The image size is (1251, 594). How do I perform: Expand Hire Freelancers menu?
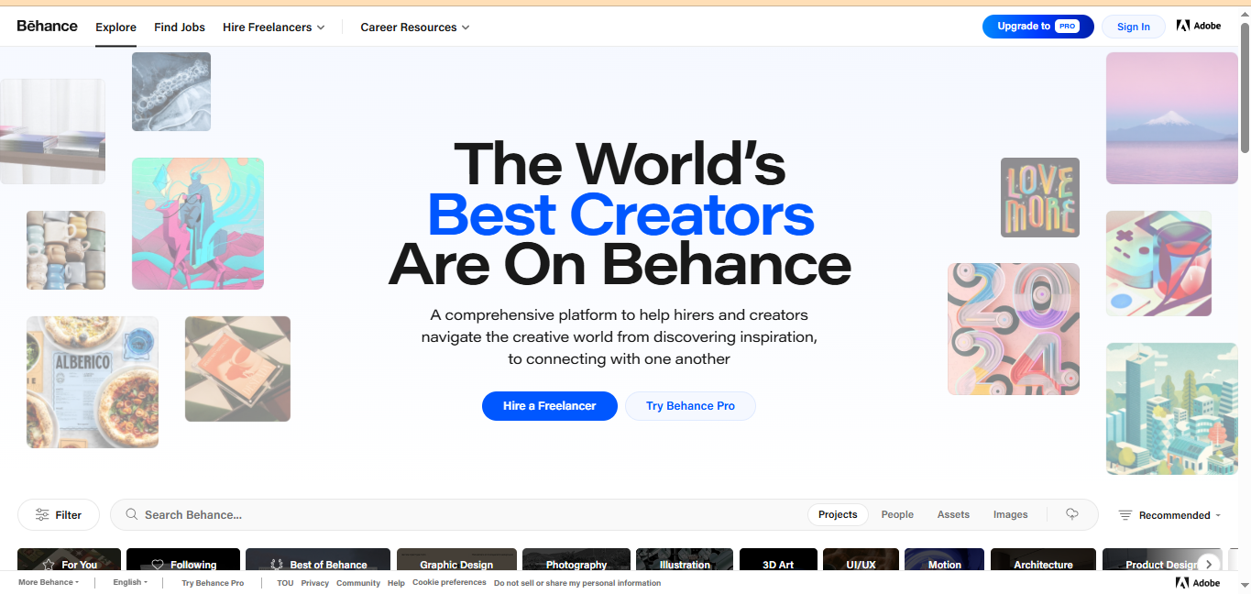coord(274,27)
